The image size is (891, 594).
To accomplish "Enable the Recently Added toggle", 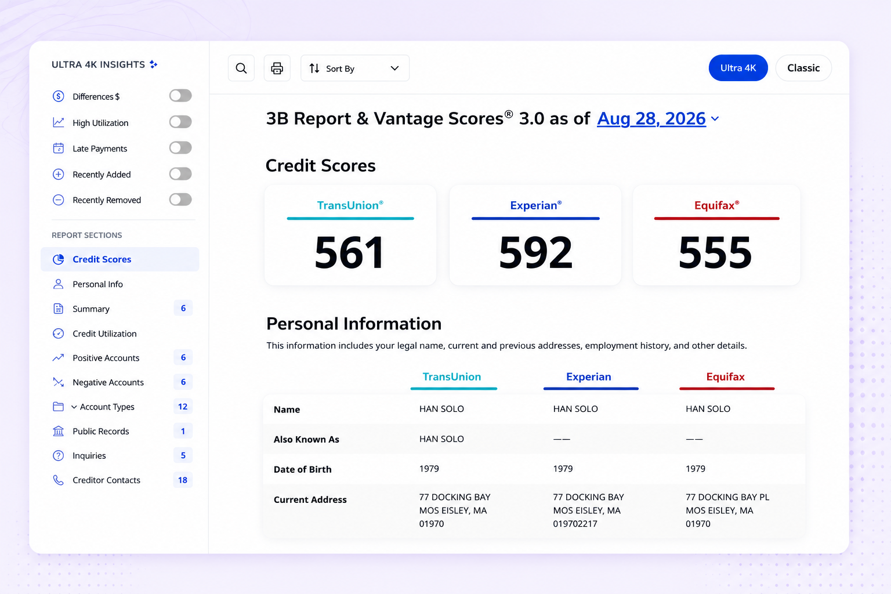I will pos(180,174).
